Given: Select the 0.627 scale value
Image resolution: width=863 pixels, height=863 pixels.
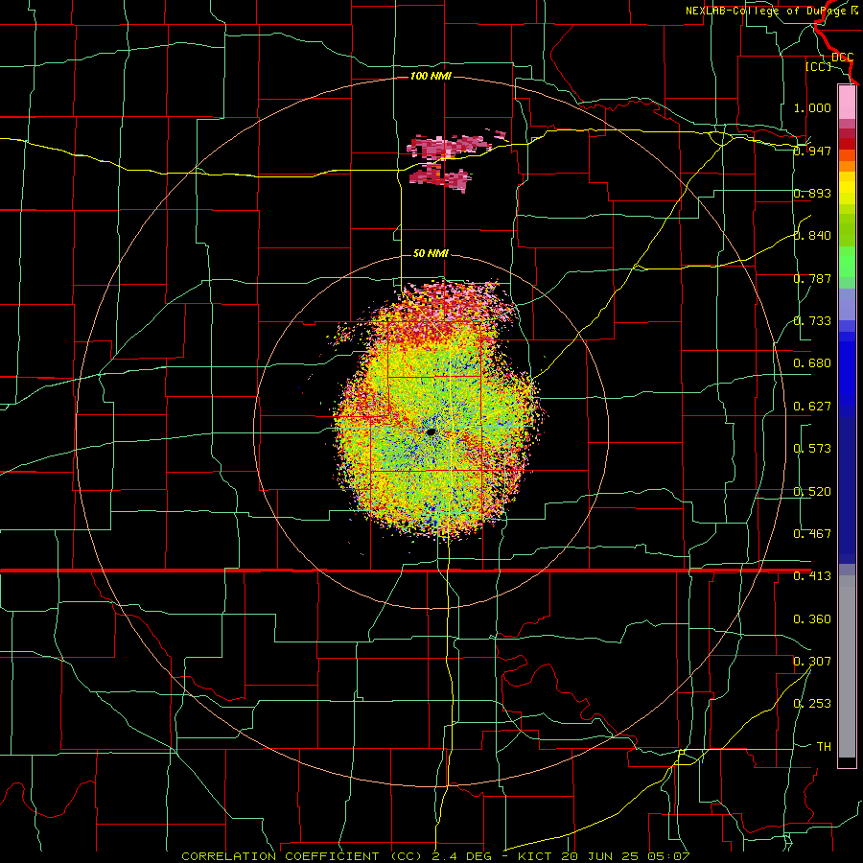Looking at the screenshot, I should pos(812,407).
